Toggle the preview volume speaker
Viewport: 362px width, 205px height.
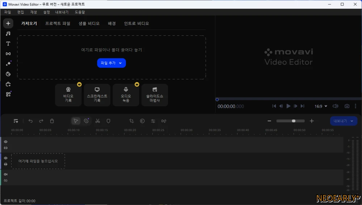coord(335,106)
